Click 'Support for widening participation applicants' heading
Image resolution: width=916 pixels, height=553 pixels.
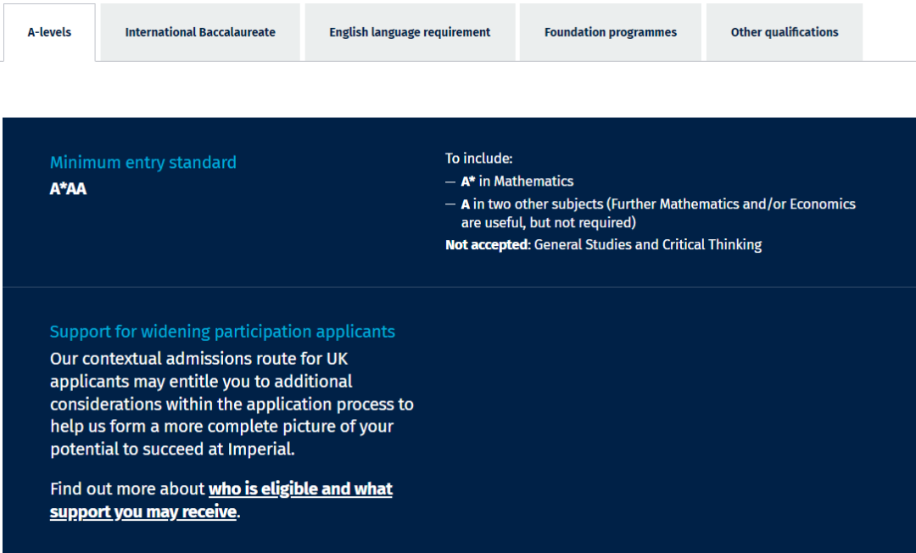click(x=222, y=332)
